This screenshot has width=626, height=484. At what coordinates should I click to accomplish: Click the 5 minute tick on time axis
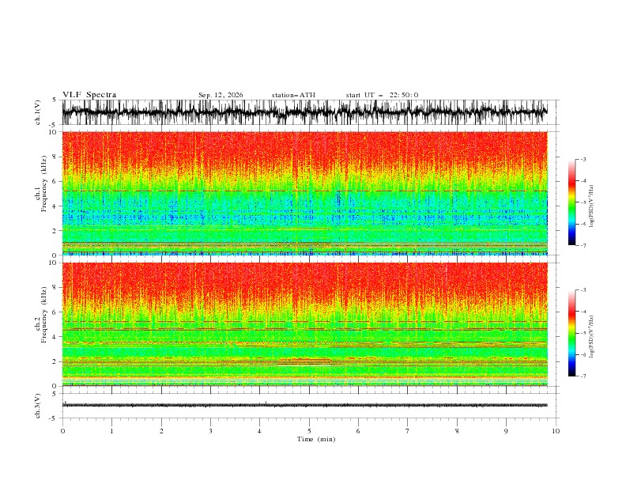pyautogui.click(x=309, y=431)
